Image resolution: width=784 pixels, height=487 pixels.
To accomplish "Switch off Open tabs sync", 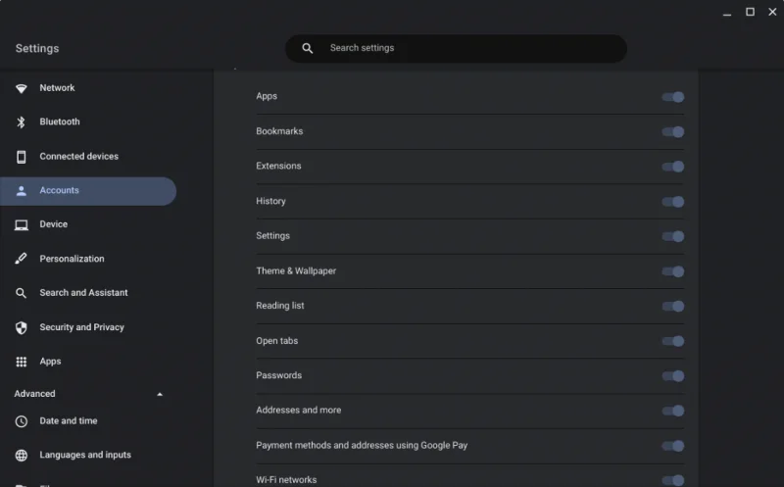I will pyautogui.click(x=673, y=341).
